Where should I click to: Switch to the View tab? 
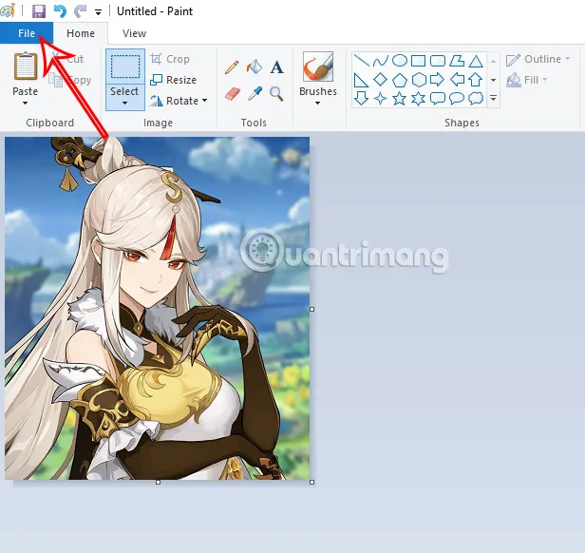click(x=134, y=33)
